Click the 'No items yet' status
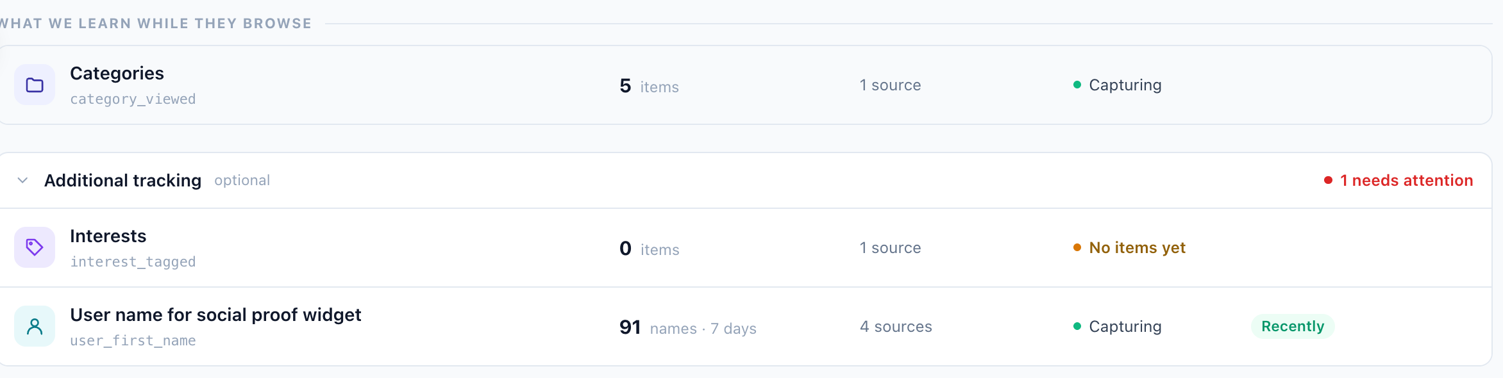This screenshot has height=378, width=1503. (x=1129, y=248)
